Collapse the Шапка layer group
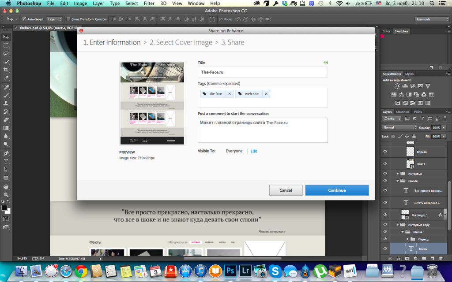Screen dimensions: 452x282 point(403,232)
